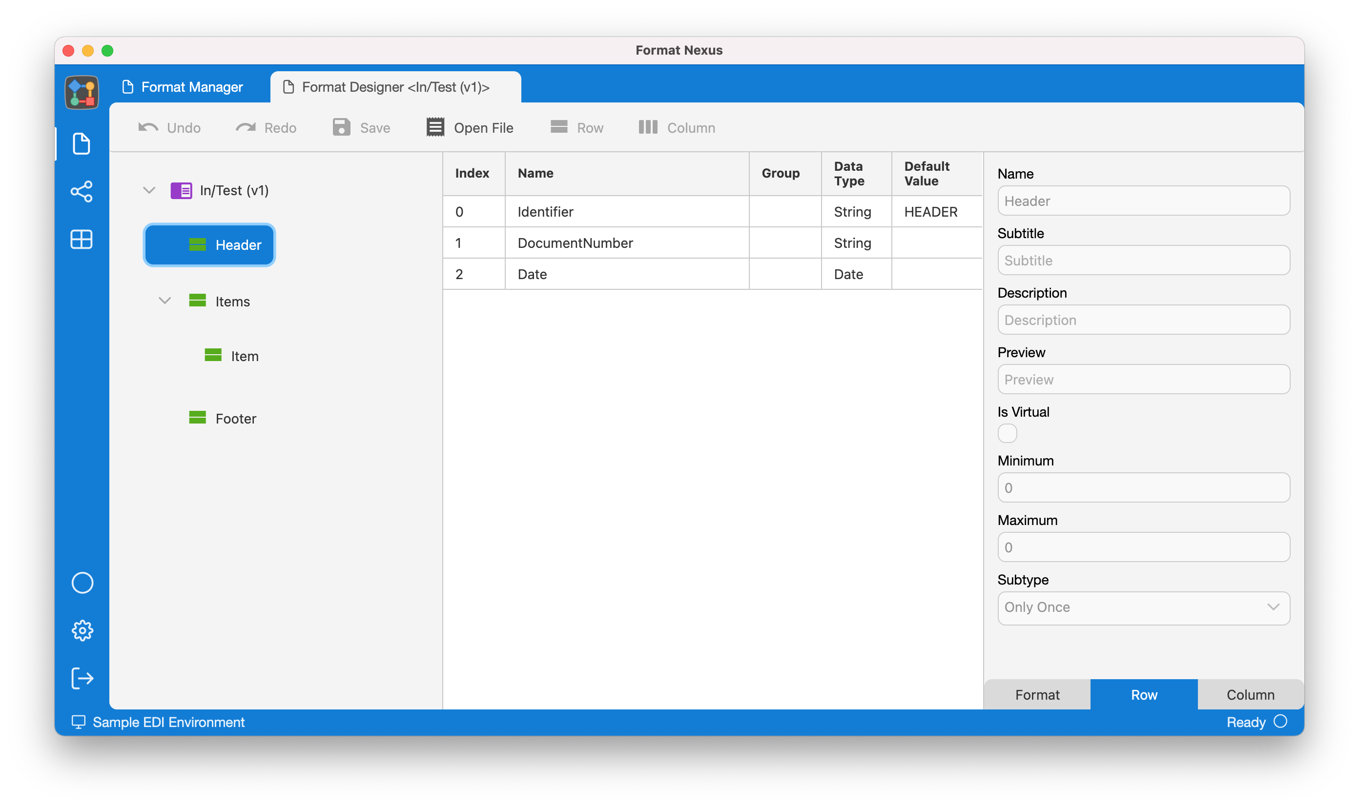Click the Save floppy disk icon

click(x=342, y=127)
